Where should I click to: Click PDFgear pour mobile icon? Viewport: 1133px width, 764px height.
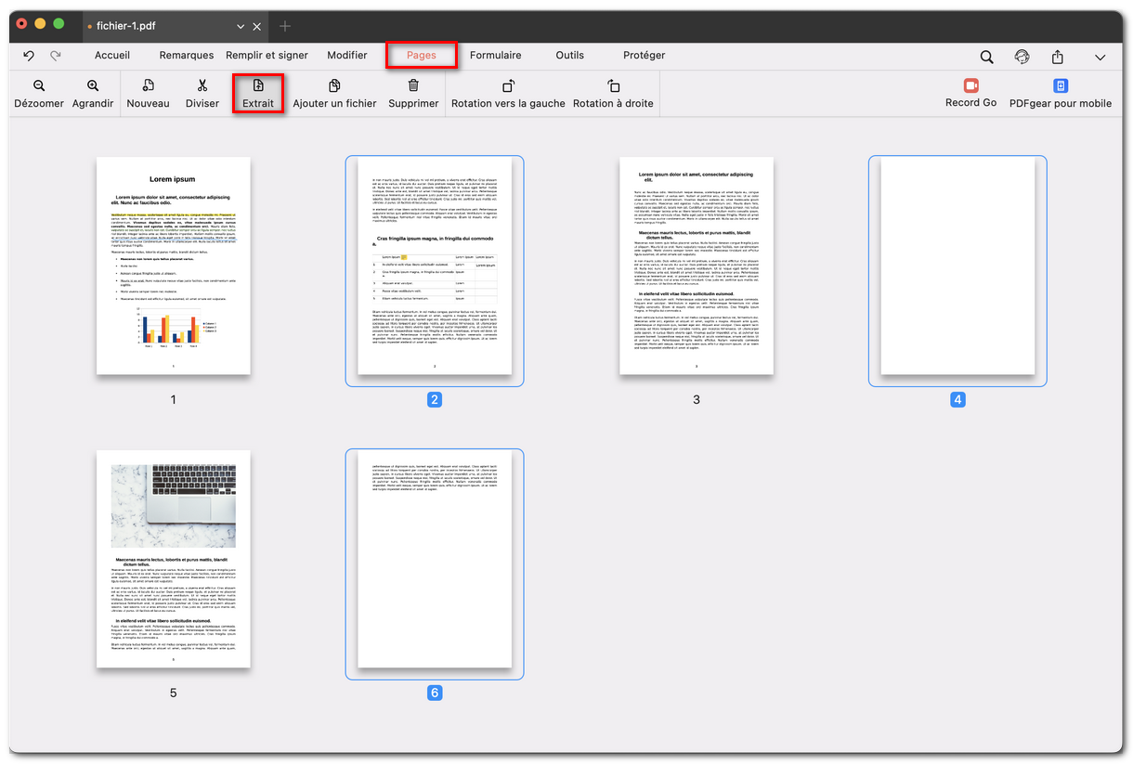[1061, 84]
